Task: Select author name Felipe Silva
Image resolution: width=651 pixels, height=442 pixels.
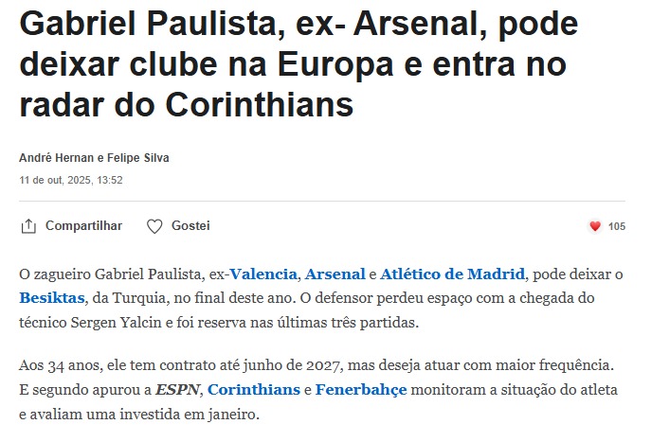Action: tap(137, 158)
